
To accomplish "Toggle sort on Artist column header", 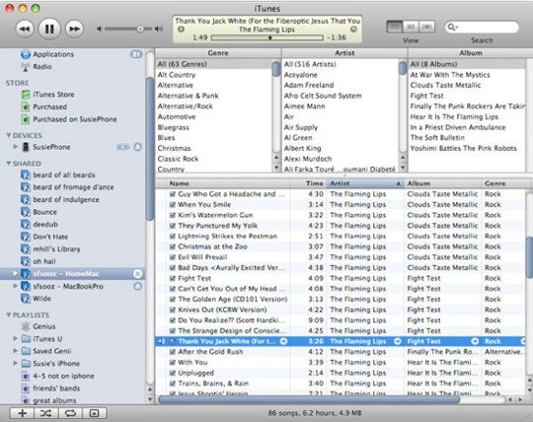I will pos(365,183).
